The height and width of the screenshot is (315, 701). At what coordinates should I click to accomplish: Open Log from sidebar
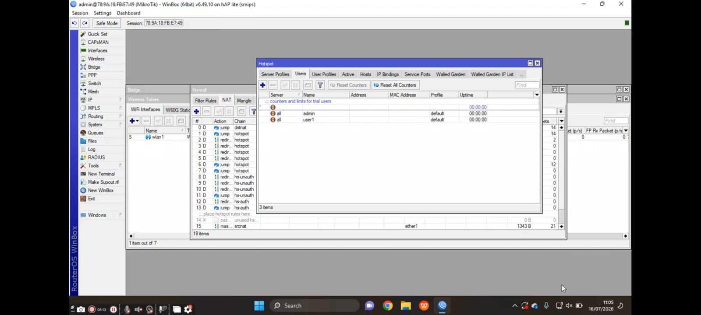91,149
